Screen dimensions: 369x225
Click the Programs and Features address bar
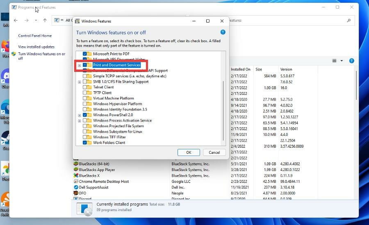(x=119, y=20)
